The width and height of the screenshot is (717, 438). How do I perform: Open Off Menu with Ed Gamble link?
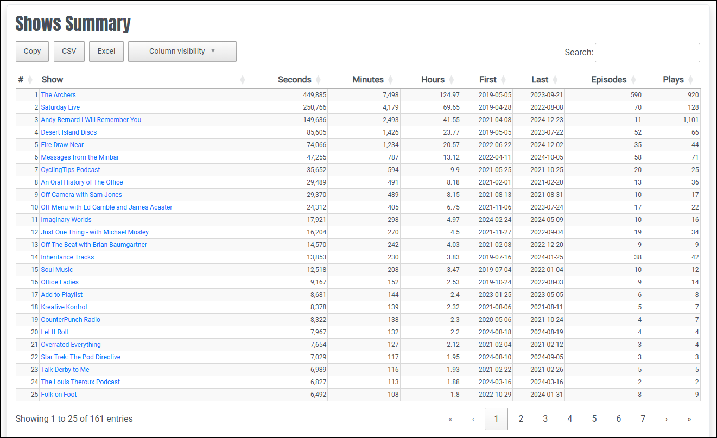(x=107, y=207)
